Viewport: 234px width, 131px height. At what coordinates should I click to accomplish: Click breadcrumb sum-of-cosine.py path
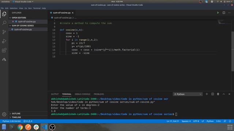63,18
